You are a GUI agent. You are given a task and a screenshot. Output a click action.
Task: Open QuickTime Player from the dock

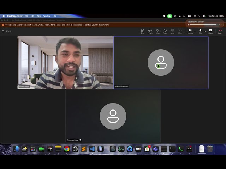(x=130, y=149)
